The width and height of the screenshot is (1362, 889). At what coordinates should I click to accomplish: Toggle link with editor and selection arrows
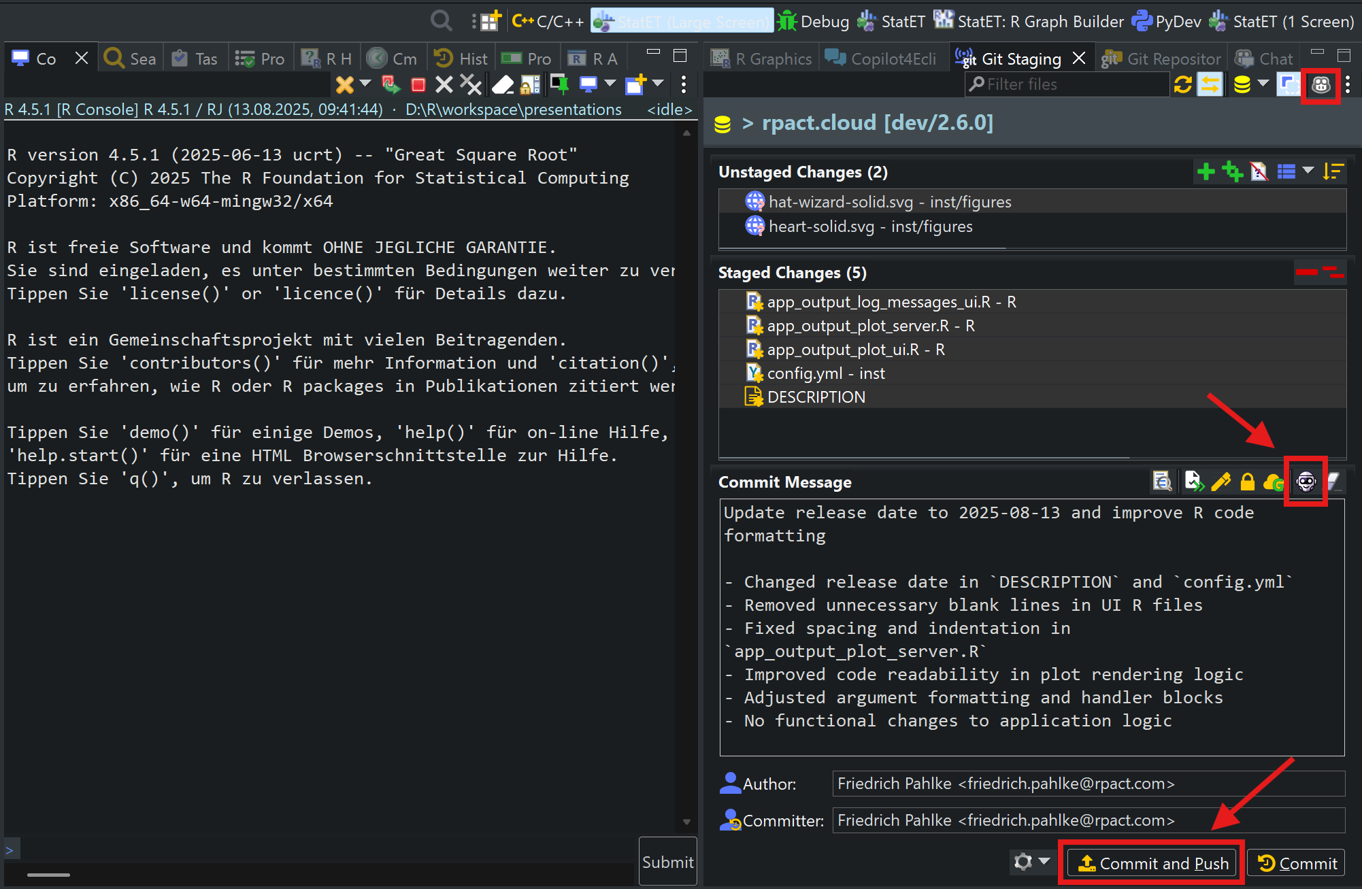1210,84
